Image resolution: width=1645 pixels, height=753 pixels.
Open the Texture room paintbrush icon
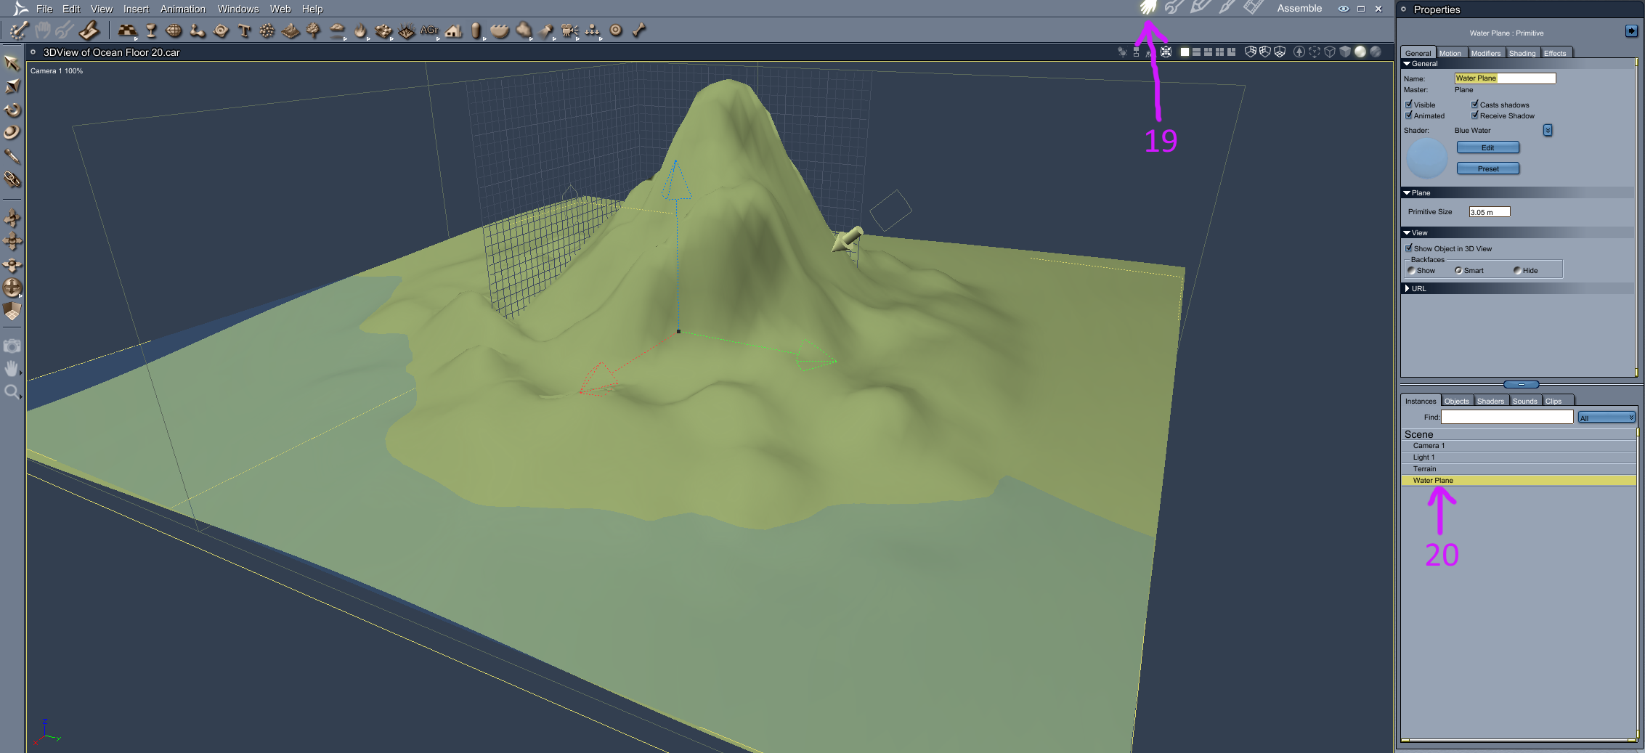[1227, 8]
